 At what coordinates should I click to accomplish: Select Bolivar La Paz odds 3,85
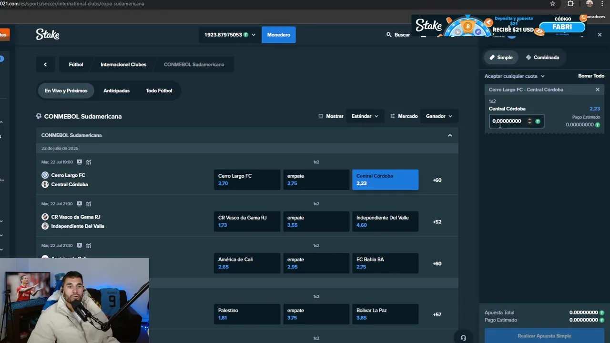(x=385, y=314)
